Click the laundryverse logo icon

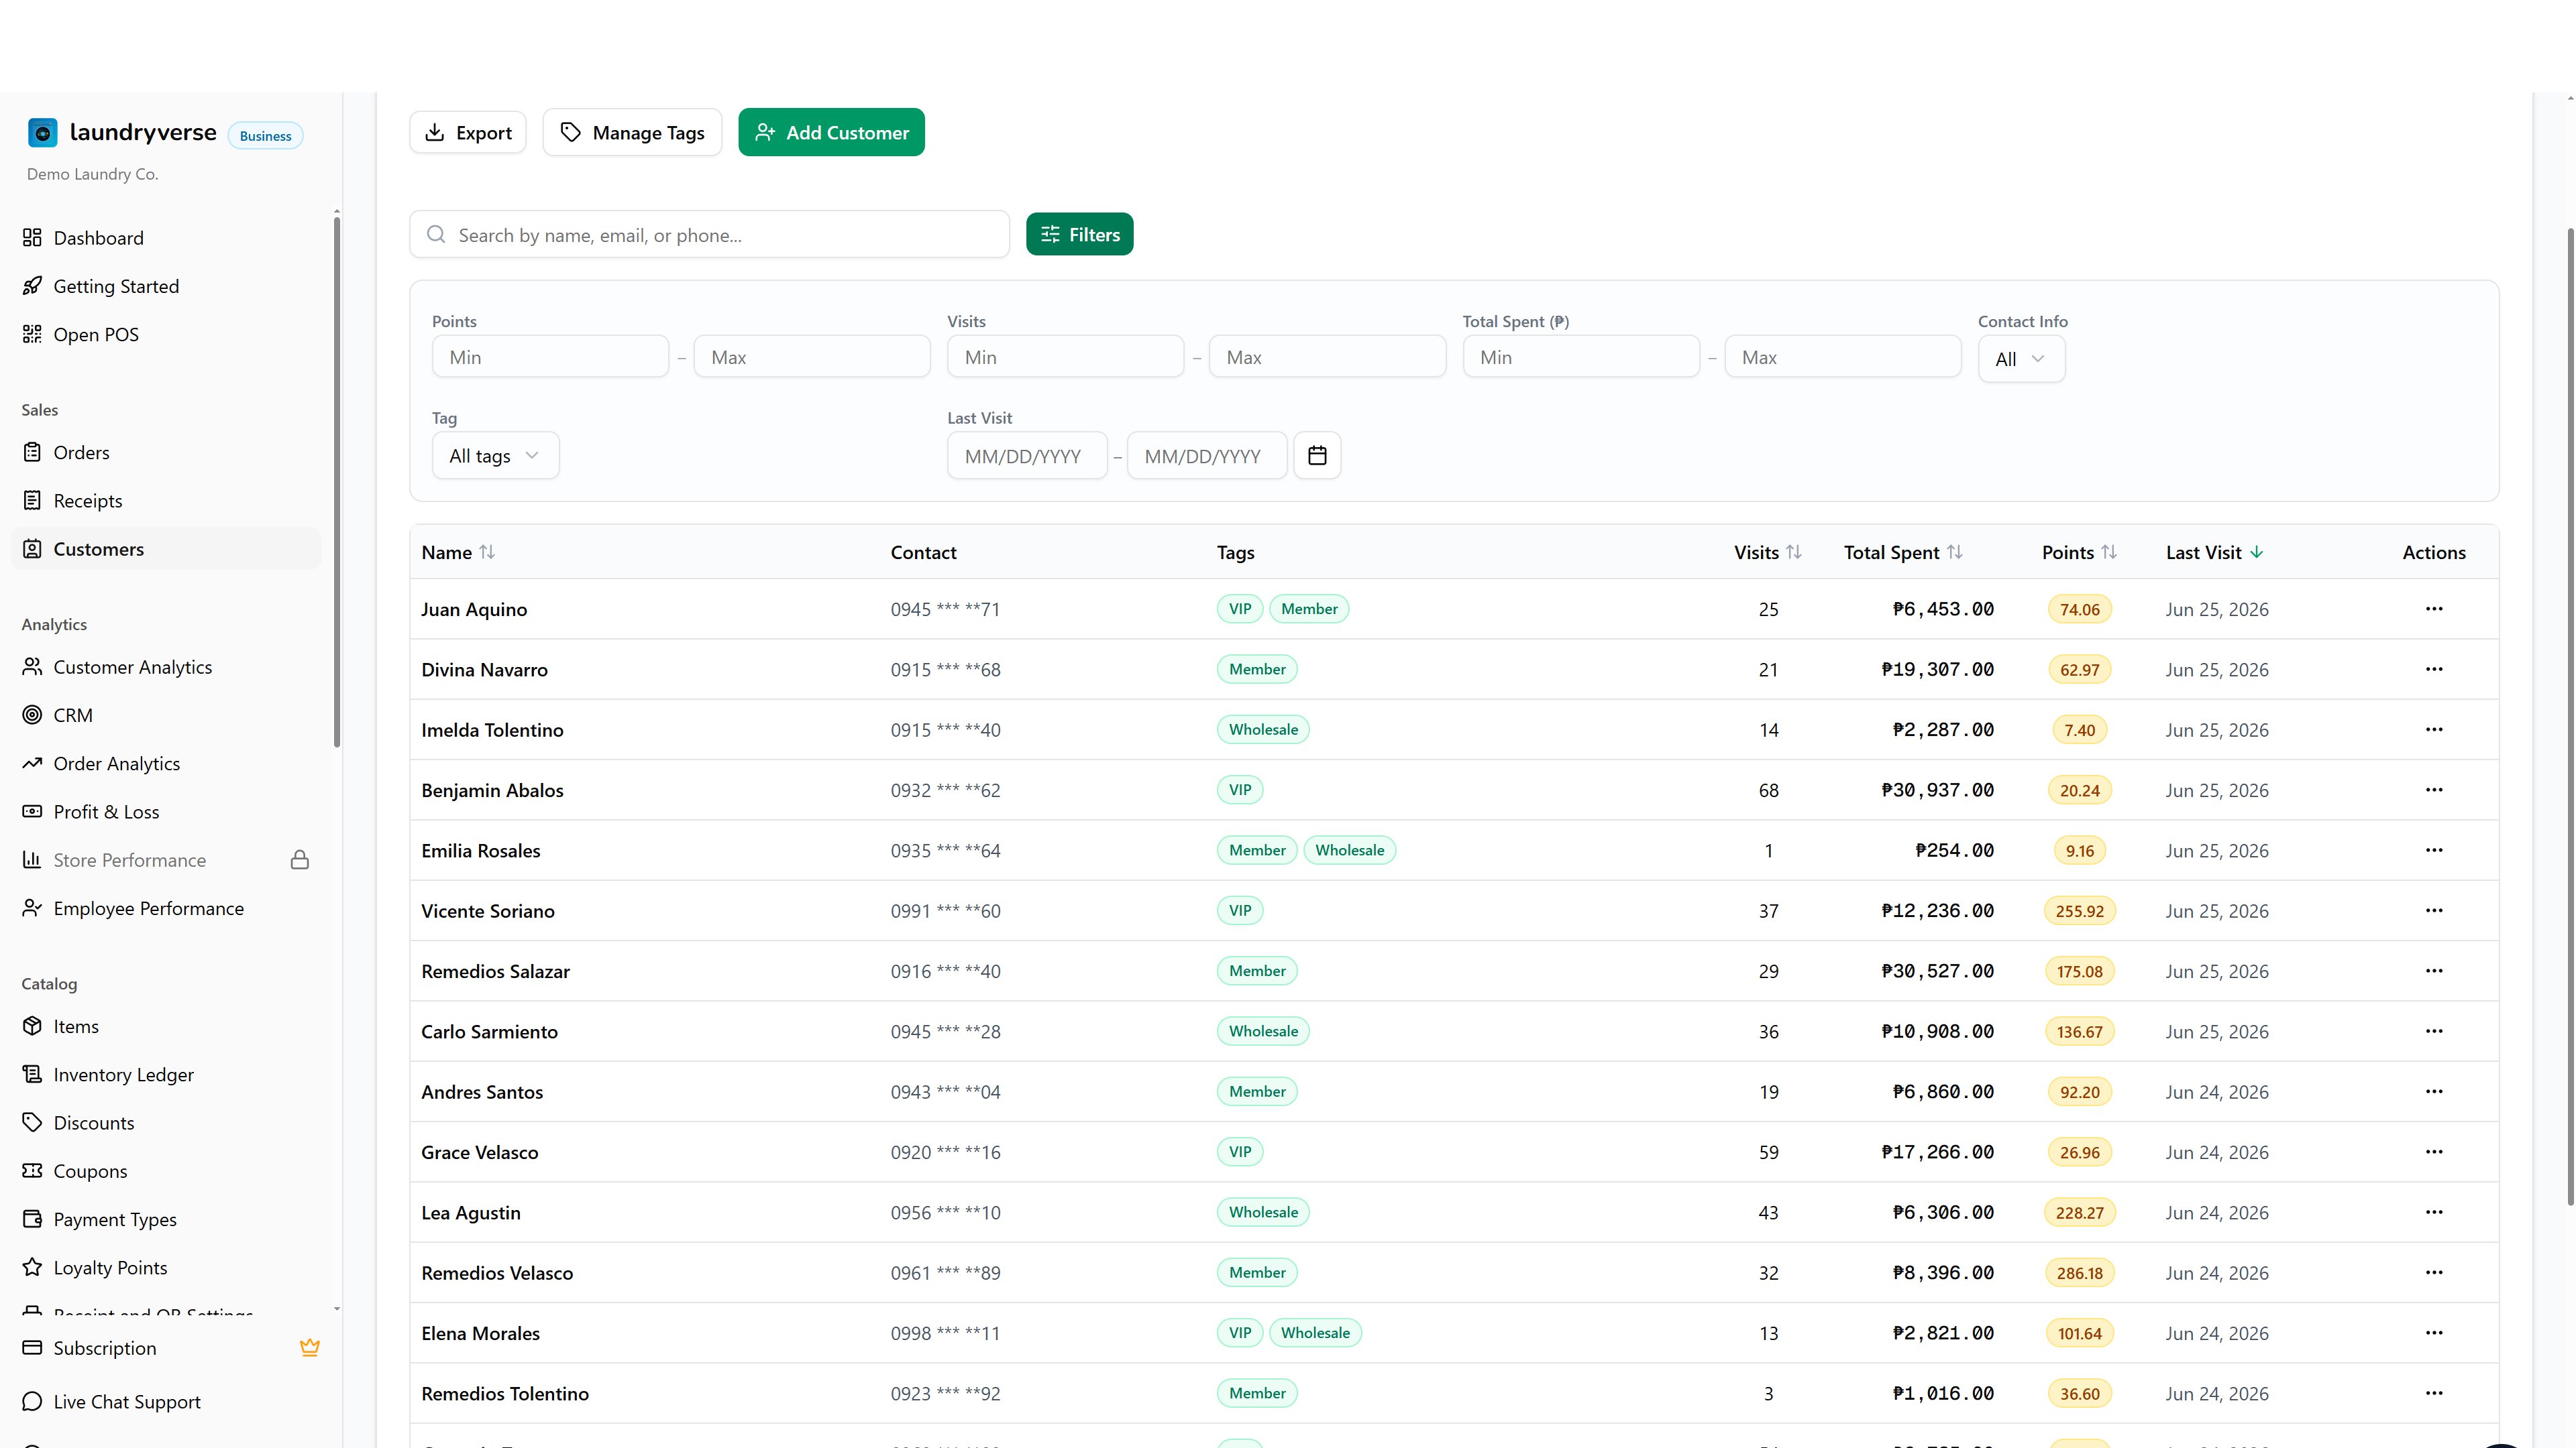point(42,133)
